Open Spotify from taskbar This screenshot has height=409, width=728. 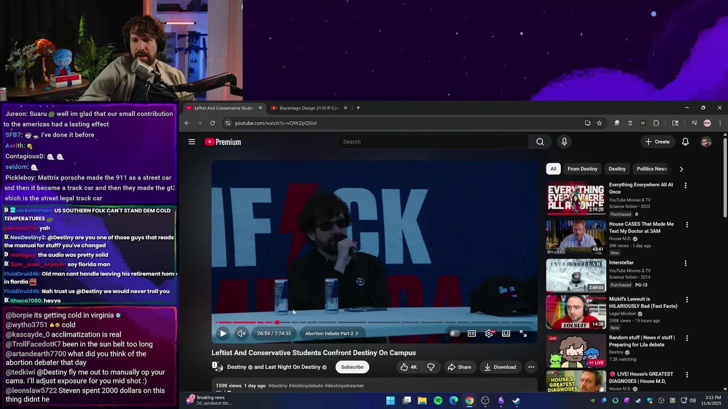coord(438,400)
